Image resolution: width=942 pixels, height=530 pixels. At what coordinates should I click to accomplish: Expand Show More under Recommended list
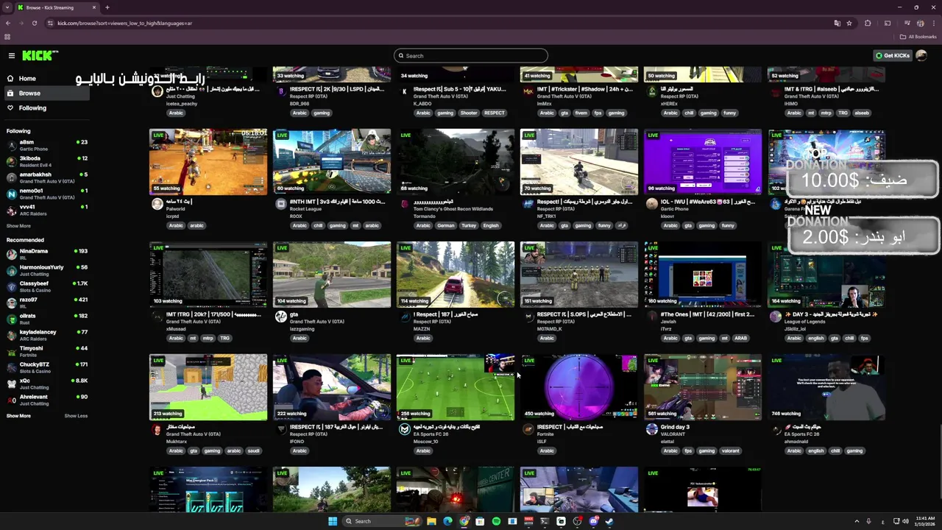[x=18, y=416]
